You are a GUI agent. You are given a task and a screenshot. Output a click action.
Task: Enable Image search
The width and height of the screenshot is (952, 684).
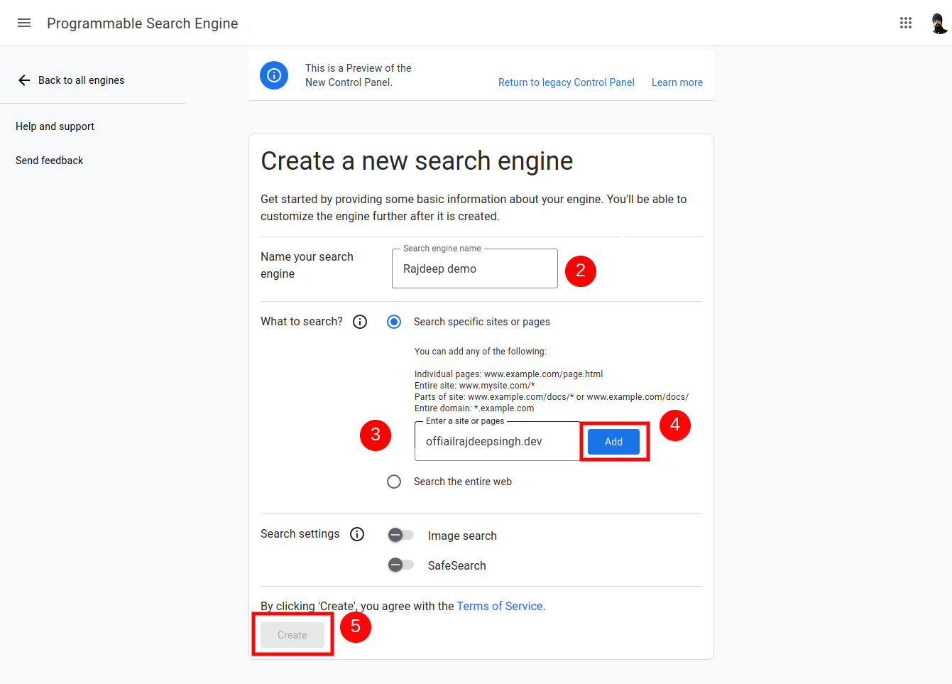(400, 535)
